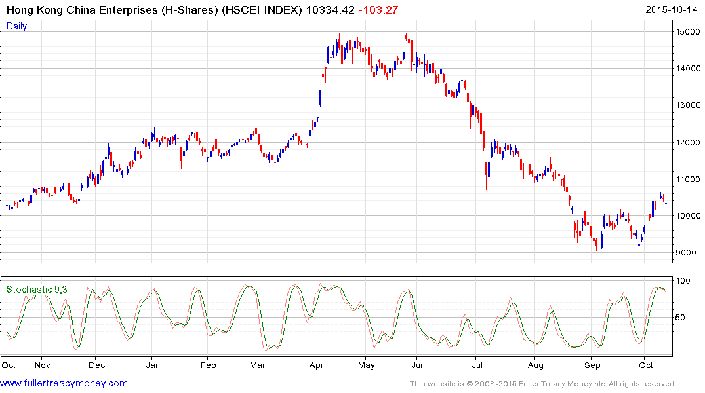Screen dimensions: 705x393
Task: Click the Sep month label
Action: [593, 365]
